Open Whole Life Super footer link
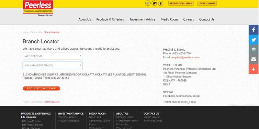This screenshot has height=129, width=259. [31, 128]
